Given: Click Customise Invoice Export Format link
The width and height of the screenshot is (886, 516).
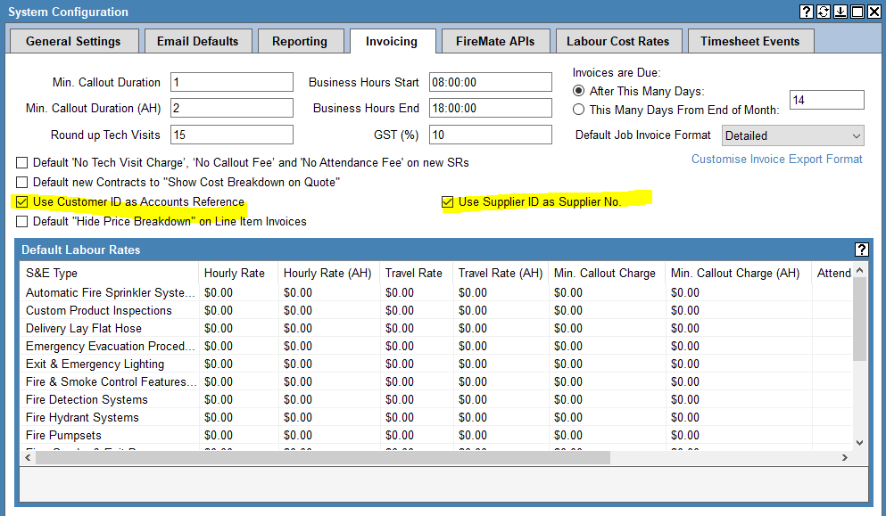Looking at the screenshot, I should click(776, 160).
